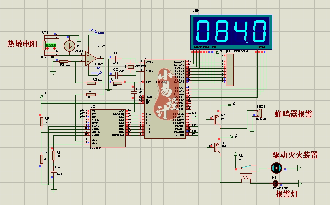
Task: Click the 报警灯 label
Action: (287, 194)
